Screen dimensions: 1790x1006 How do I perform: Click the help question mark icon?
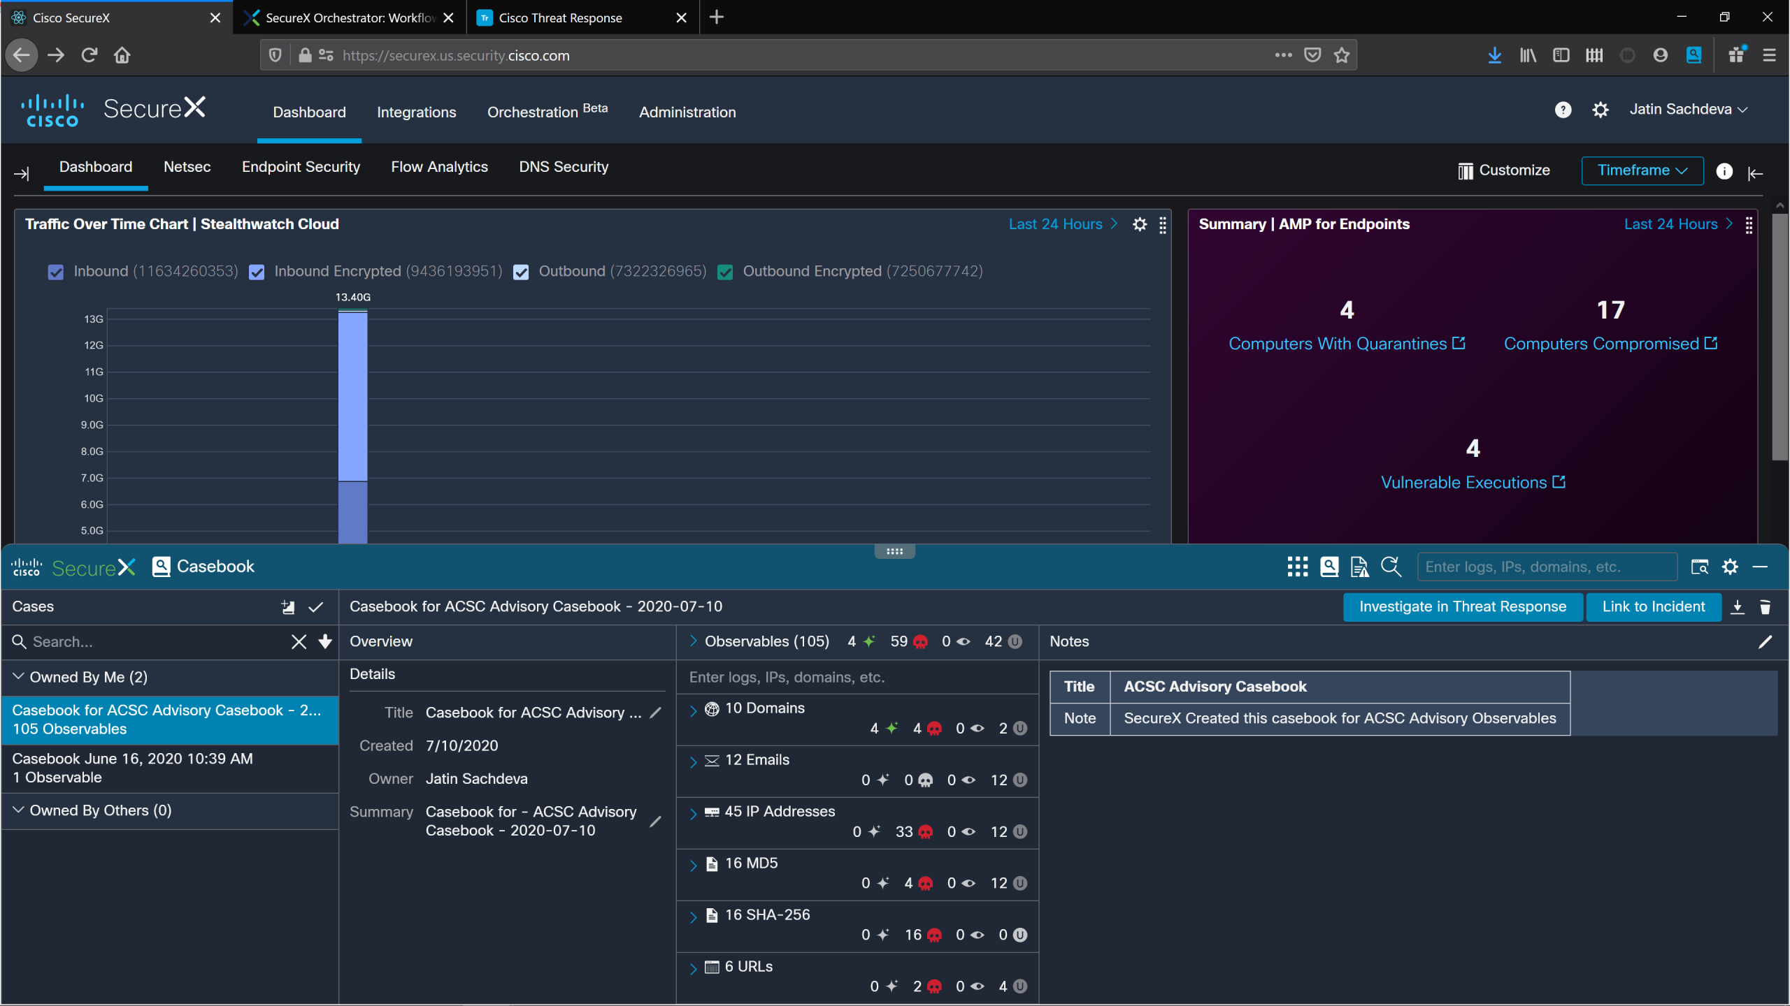click(x=1563, y=110)
